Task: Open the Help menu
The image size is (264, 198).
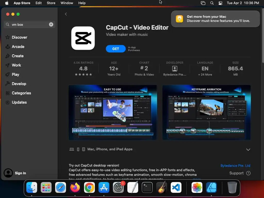Action: (82, 3)
